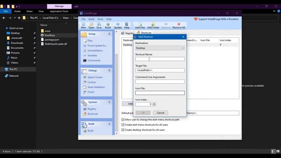This screenshot has width=281, height=158.
Task: Click the New toolbar icon in InstallForge
Action: tap(83, 25)
